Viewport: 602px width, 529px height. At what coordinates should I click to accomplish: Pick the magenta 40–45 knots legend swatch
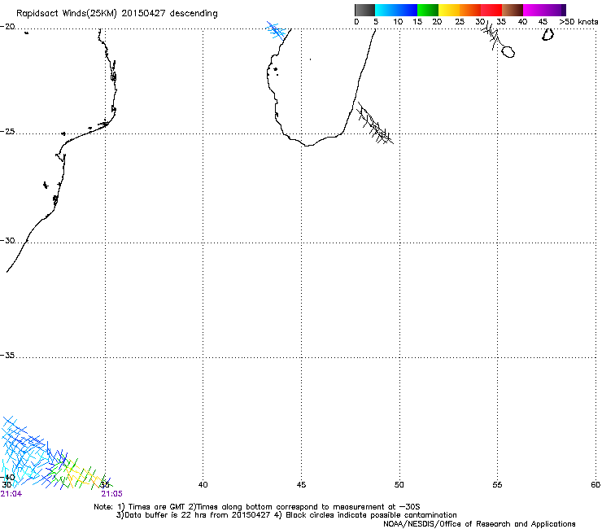[x=534, y=10]
